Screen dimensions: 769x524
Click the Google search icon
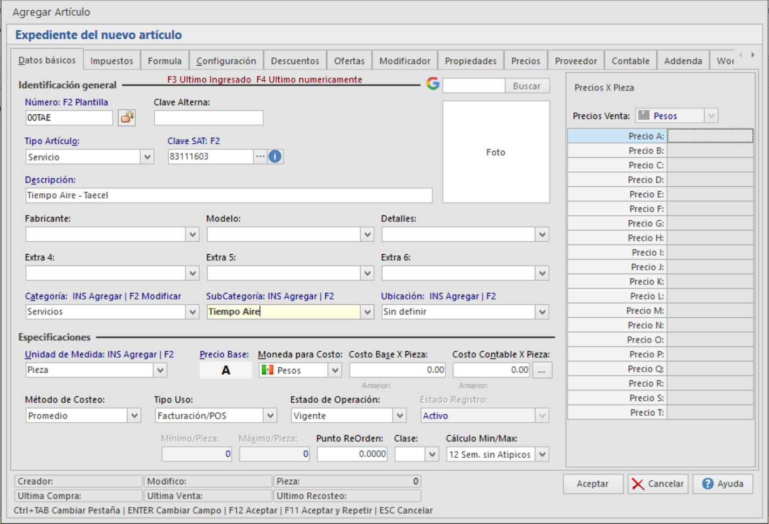[x=432, y=83]
